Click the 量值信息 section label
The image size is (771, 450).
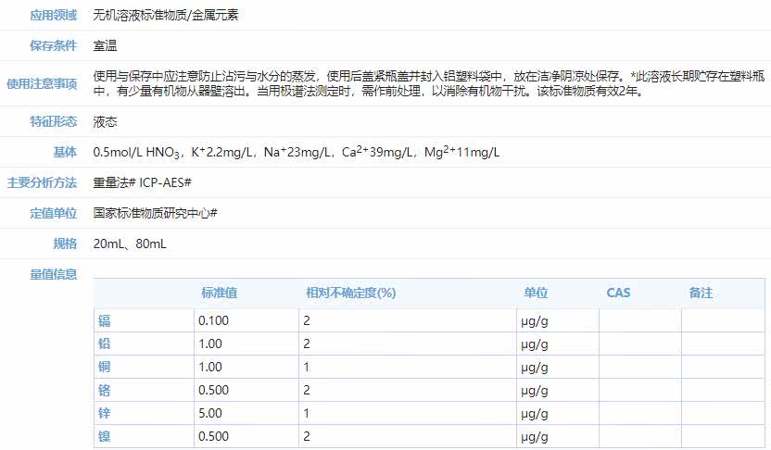(x=53, y=274)
